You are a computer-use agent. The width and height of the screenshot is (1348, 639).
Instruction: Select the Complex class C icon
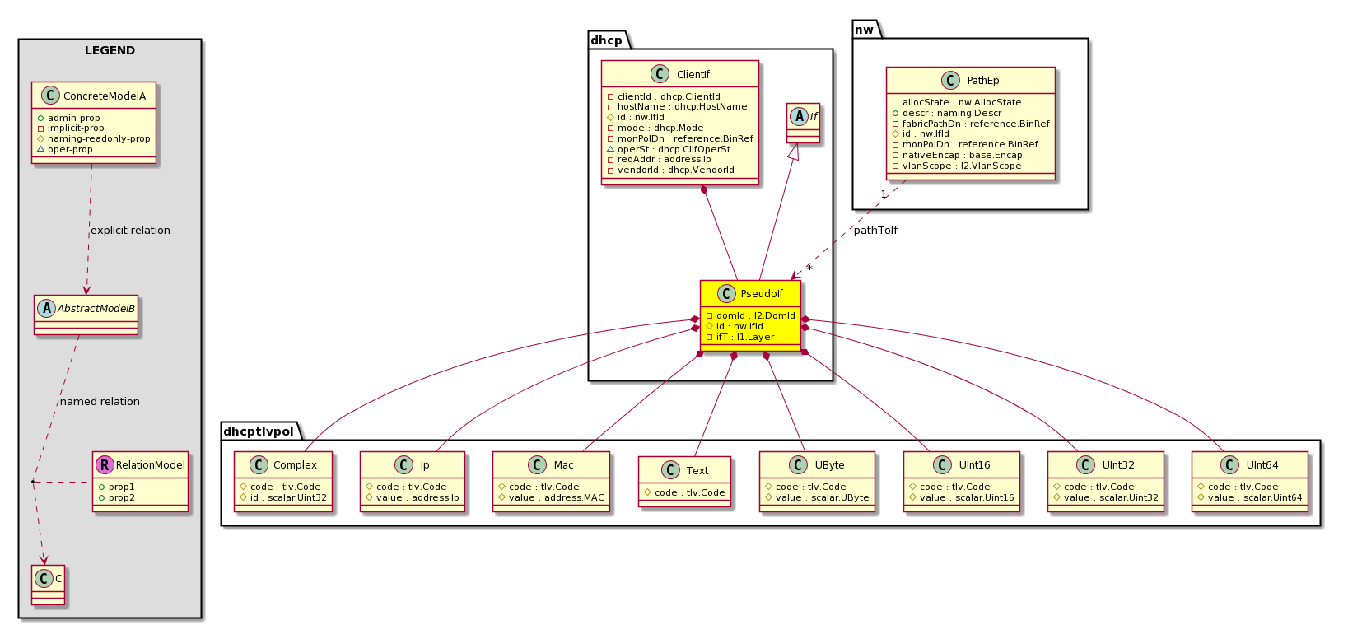259,464
